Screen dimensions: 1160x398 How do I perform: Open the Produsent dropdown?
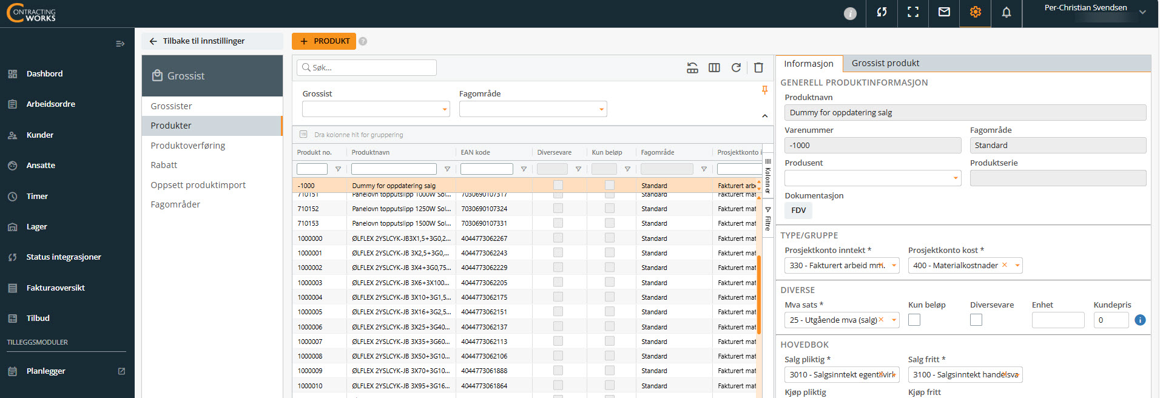pos(873,178)
